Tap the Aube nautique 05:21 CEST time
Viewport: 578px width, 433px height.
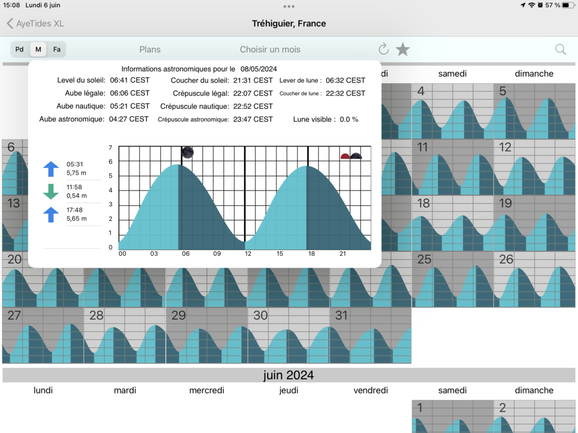coord(130,106)
